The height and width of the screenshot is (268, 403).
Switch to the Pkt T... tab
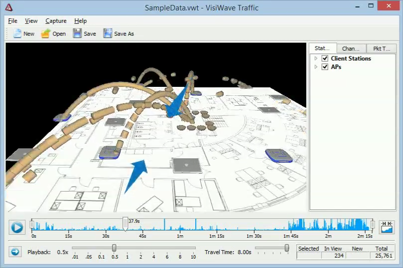tap(382, 48)
